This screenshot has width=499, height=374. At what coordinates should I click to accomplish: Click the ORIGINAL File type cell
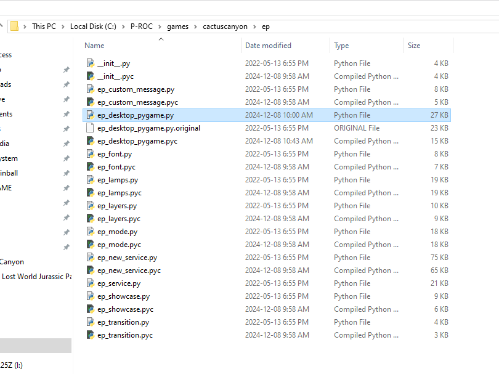[x=357, y=128]
